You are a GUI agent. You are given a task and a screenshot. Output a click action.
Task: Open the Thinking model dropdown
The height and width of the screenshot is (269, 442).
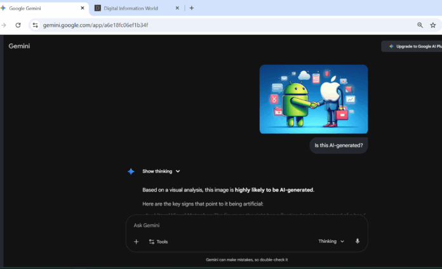click(331, 241)
